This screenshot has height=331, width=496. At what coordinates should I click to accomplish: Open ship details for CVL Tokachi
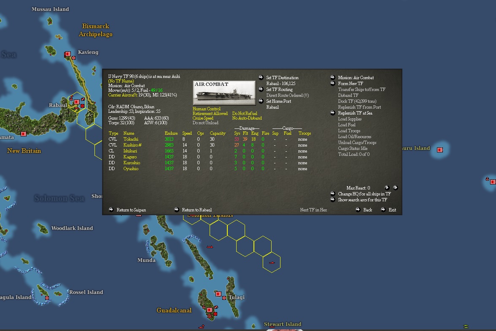pyautogui.click(x=131, y=139)
